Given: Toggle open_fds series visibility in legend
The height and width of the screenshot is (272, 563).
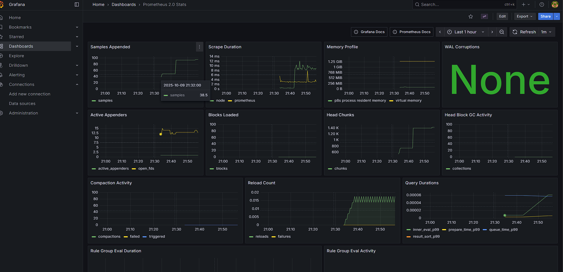Looking at the screenshot, I should (x=146, y=169).
